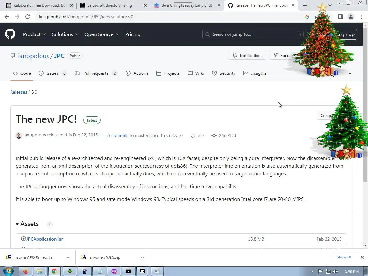This screenshot has width=368, height=276.
Task: Click the tag icon next to 3.0
Action: point(193,136)
